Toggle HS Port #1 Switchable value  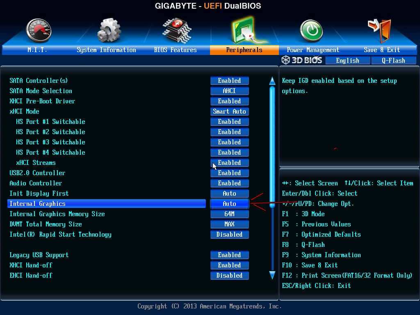click(x=230, y=121)
